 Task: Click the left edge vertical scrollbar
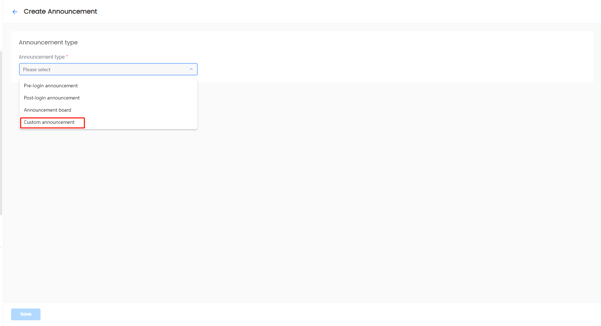point(1,132)
